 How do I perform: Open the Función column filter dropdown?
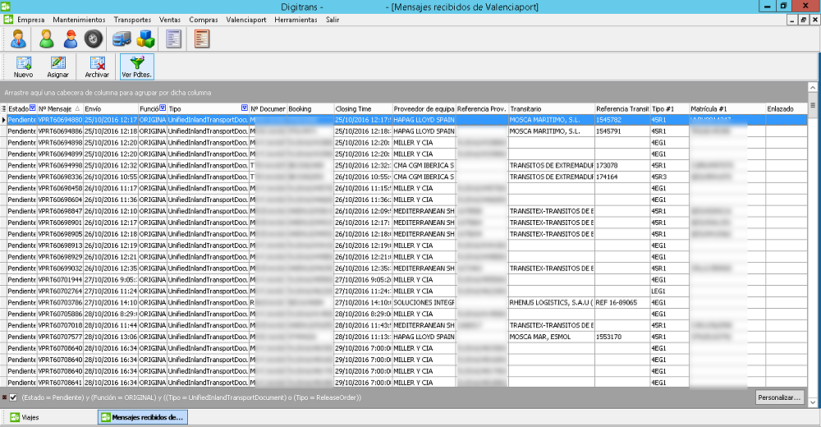pyautogui.click(x=163, y=108)
